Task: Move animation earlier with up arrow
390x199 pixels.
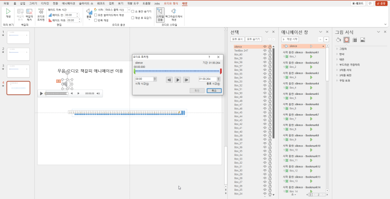Action: [320, 40]
